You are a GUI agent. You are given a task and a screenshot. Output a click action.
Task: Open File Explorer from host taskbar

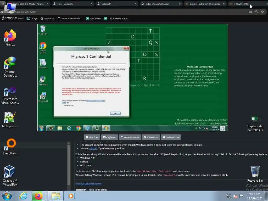[x=56, y=196]
